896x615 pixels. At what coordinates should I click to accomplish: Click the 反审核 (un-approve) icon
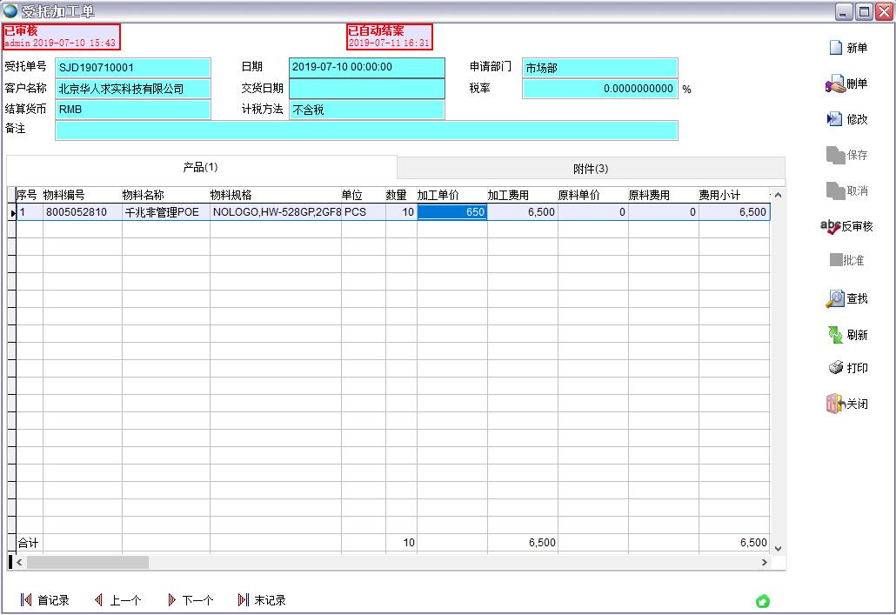coord(831,226)
